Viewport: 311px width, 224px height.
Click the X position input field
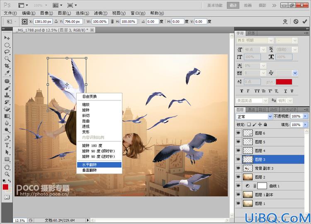pyautogui.click(x=43, y=22)
